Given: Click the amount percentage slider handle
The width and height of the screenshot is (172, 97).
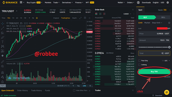Looking at the screenshot, I should [169, 47].
